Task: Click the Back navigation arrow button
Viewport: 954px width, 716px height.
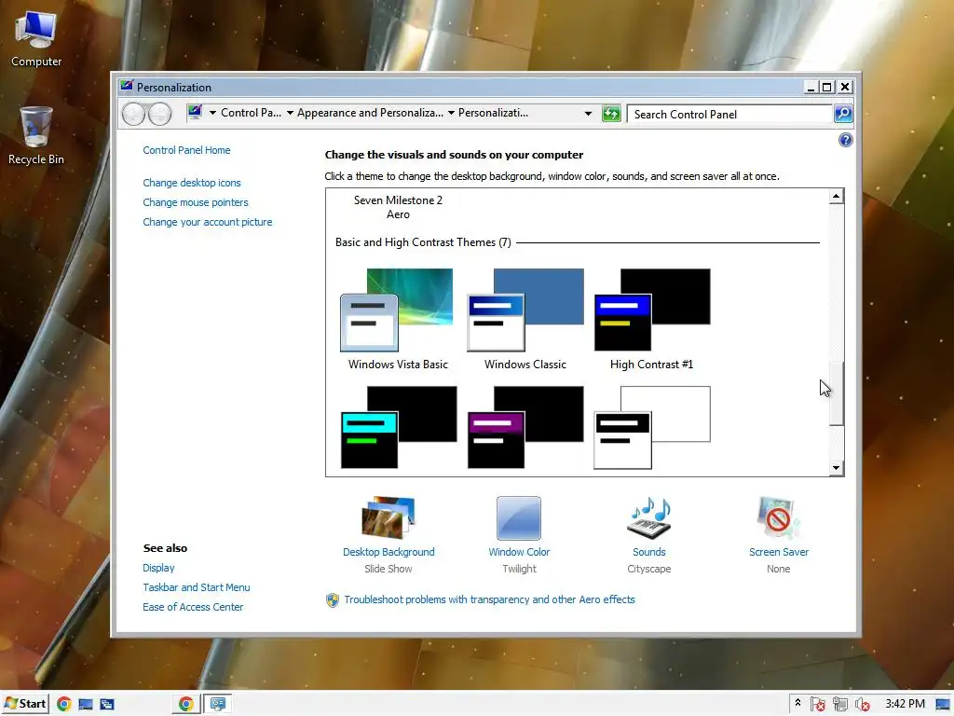Action: 132,114
